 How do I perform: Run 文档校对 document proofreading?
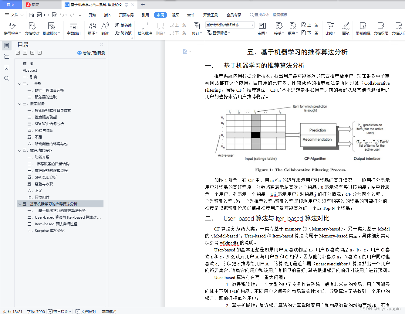(x=32, y=29)
